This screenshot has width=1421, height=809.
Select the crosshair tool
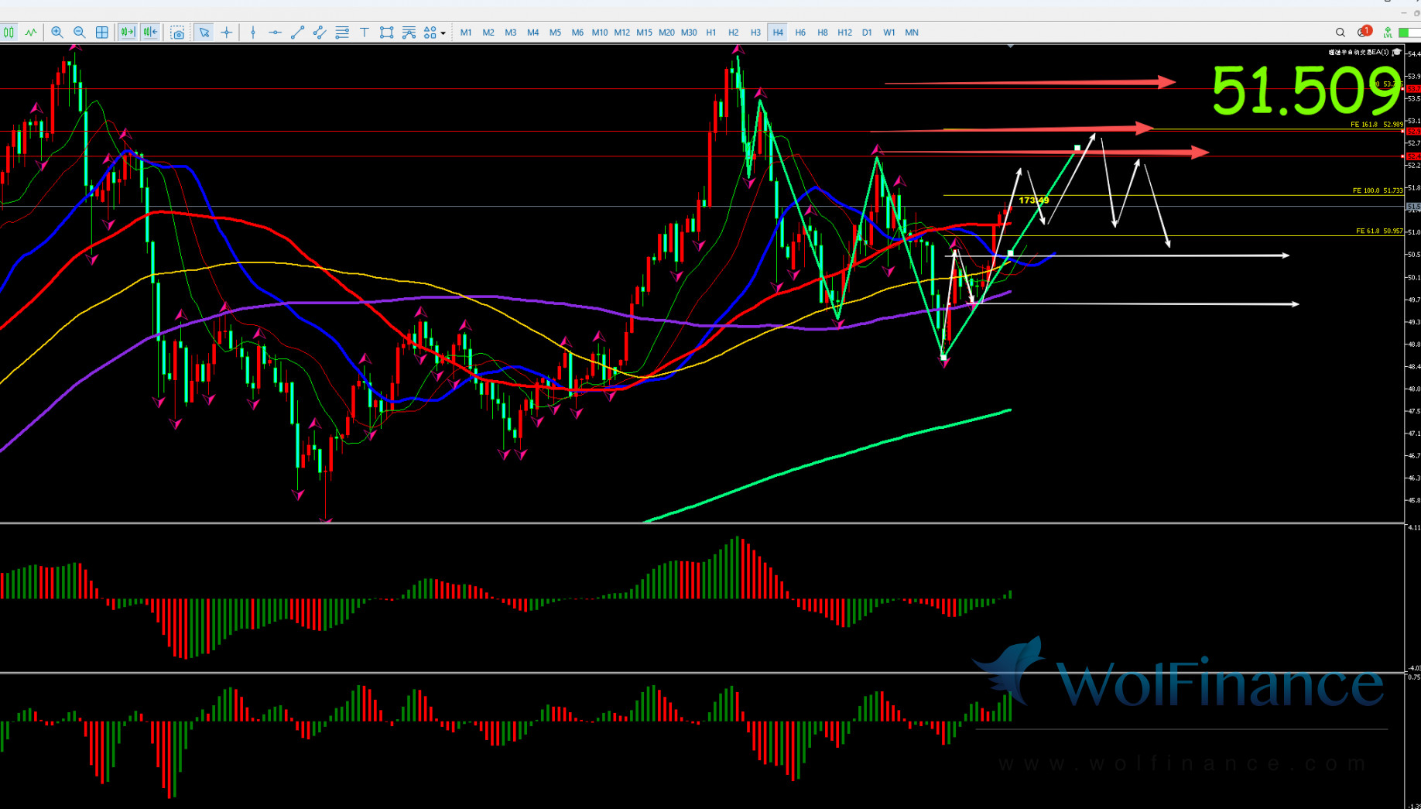(x=227, y=33)
